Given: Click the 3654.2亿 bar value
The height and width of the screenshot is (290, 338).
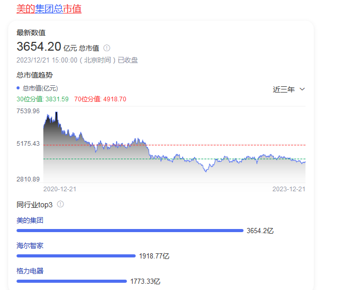Looking at the screenshot, I should tap(260, 231).
